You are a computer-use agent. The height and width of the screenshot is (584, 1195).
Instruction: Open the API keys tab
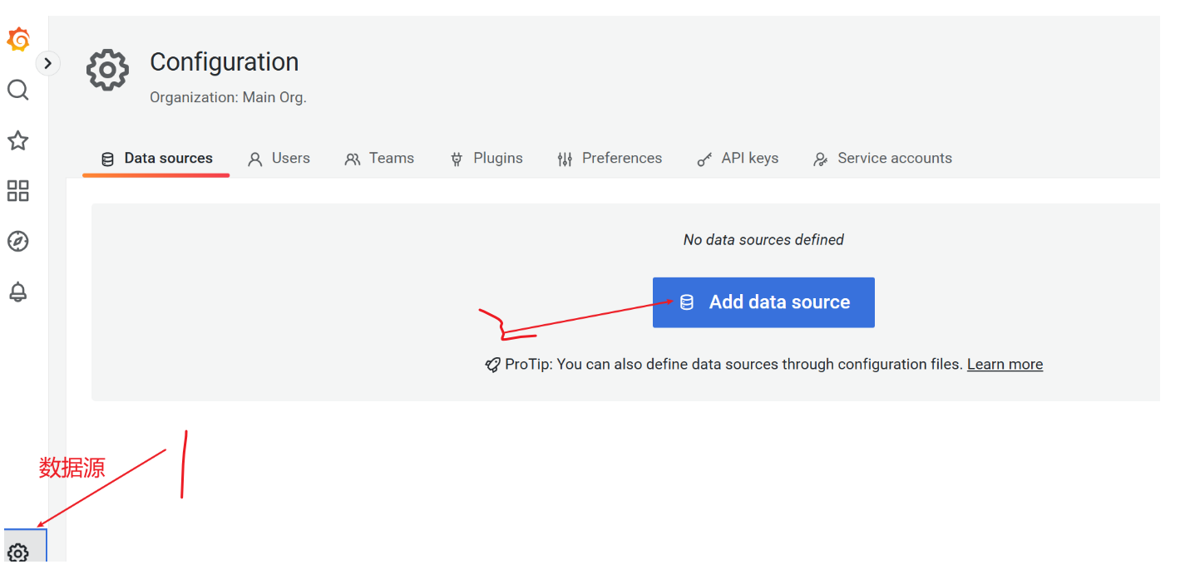point(738,159)
